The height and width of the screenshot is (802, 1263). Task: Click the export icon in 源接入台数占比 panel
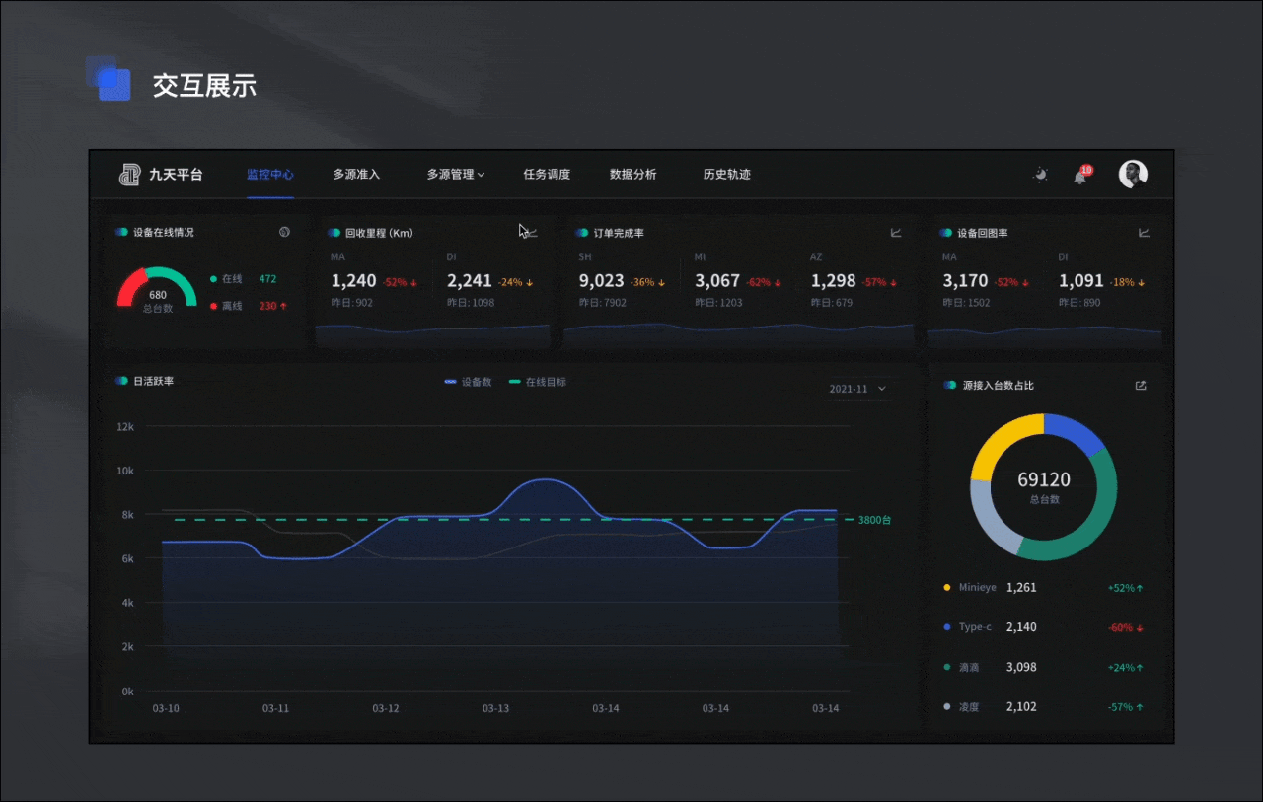[1141, 386]
